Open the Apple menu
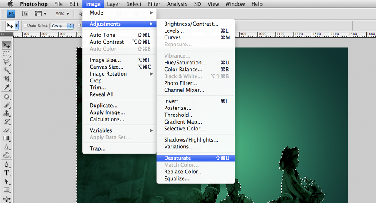The height and width of the screenshot is (203, 376). coord(10,4)
